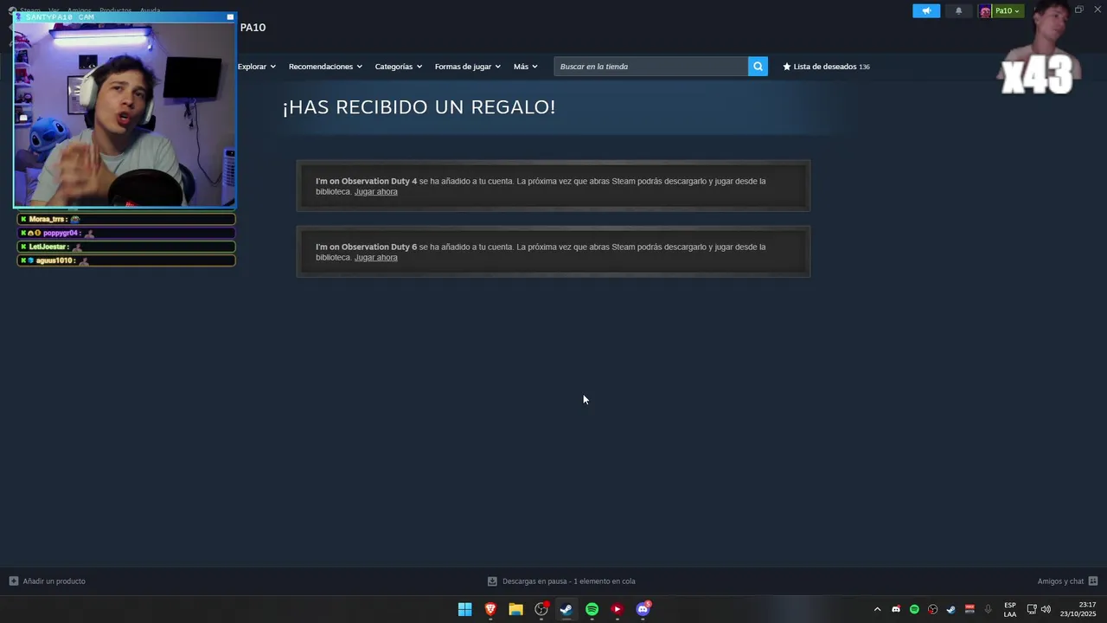Open the Explorar dropdown menu

pos(257,67)
